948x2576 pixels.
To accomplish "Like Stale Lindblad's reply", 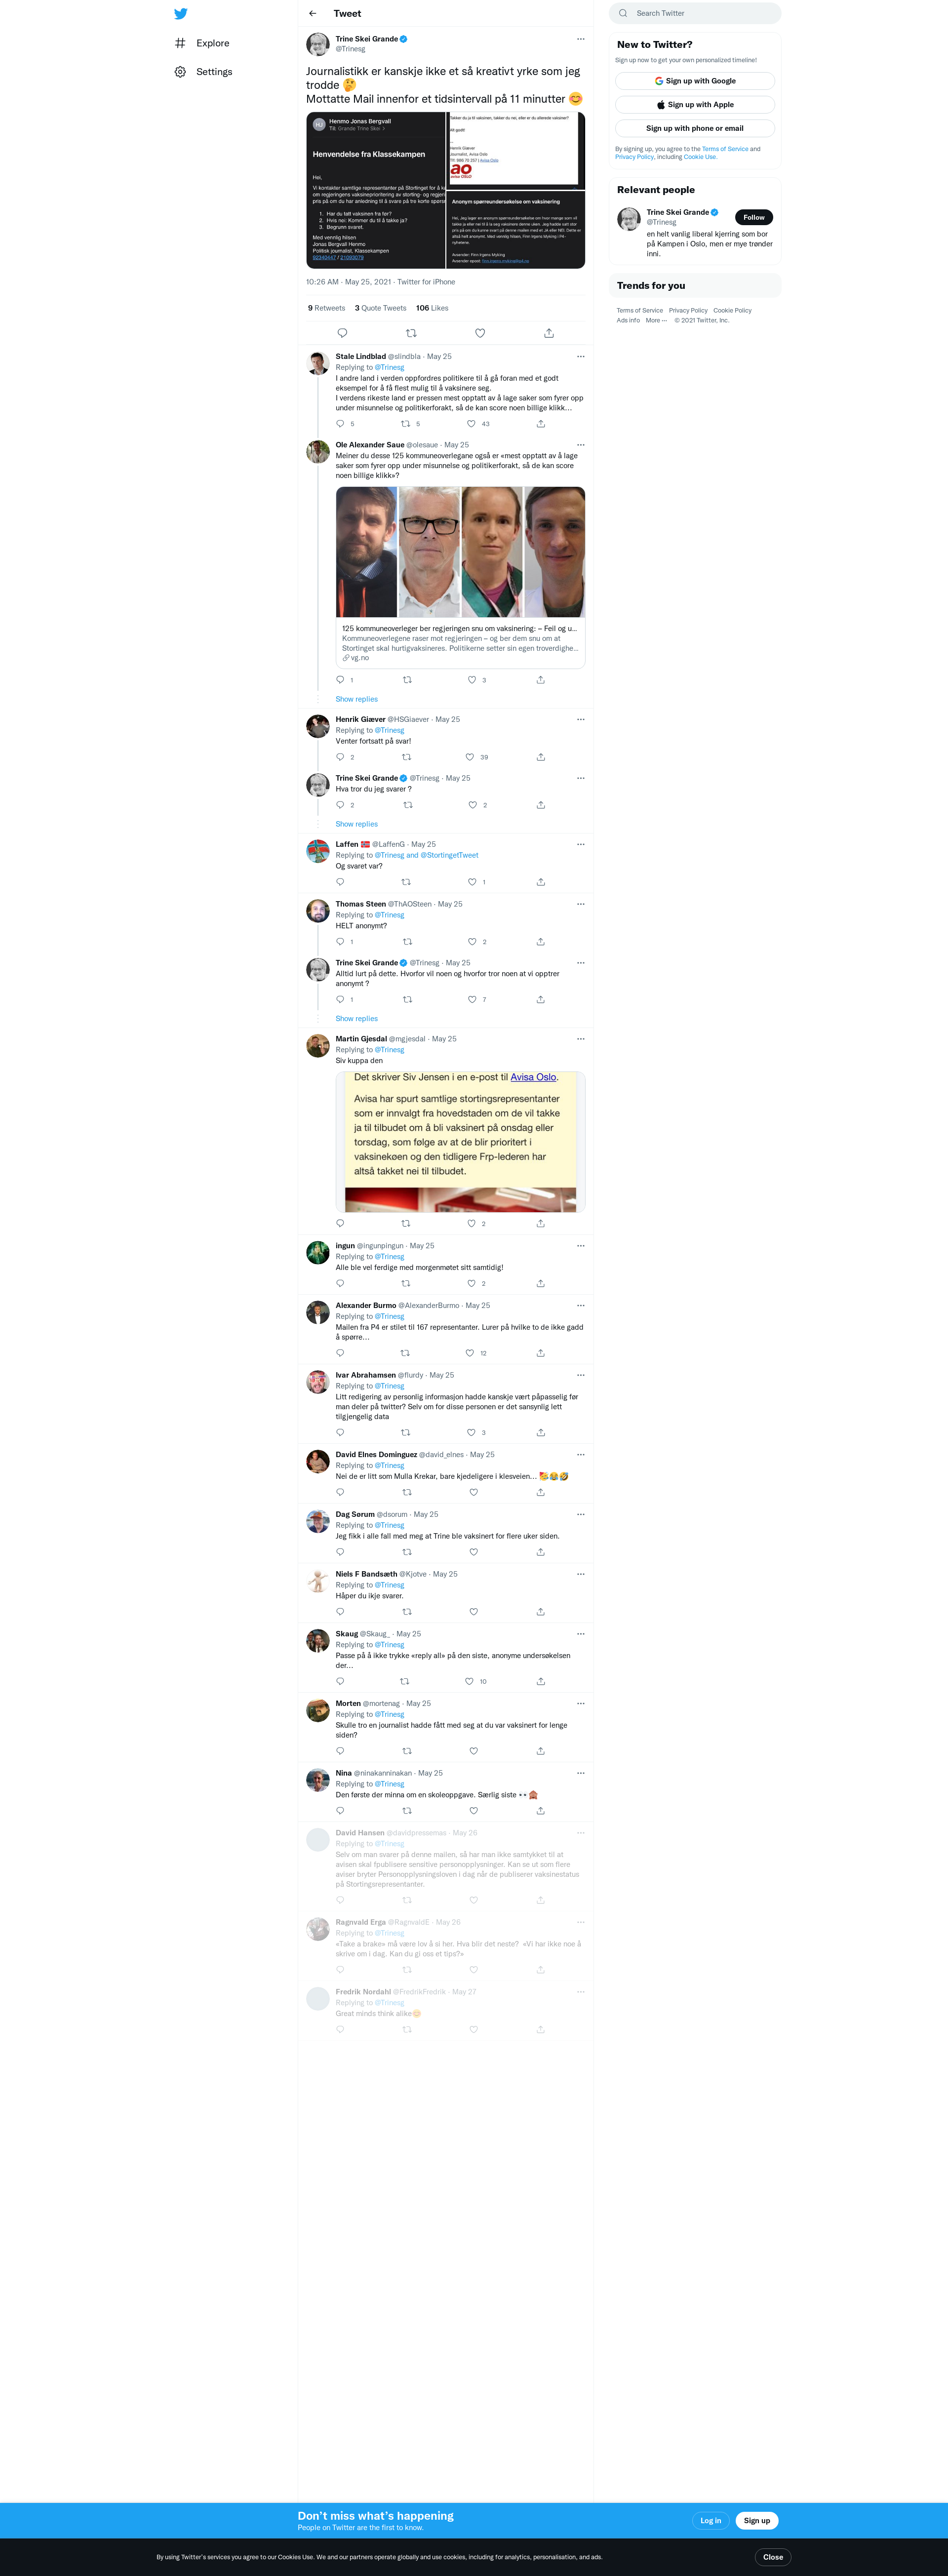I will click(x=472, y=424).
